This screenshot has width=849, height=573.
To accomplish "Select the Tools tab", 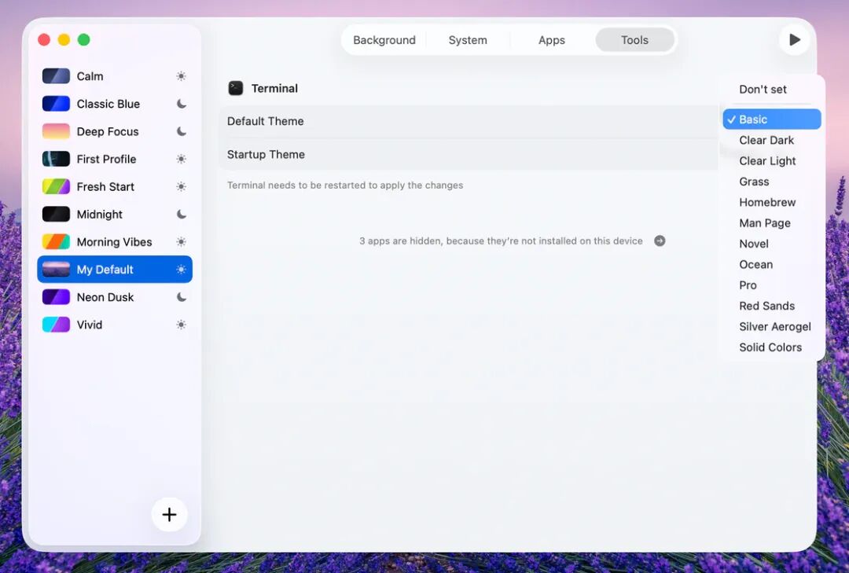I will pos(634,40).
